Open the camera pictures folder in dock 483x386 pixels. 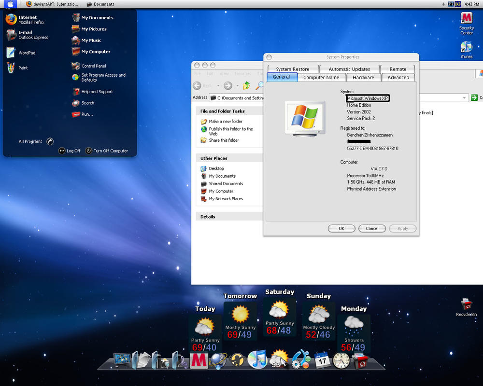[160, 359]
